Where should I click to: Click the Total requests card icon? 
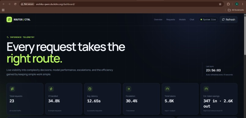12,89
